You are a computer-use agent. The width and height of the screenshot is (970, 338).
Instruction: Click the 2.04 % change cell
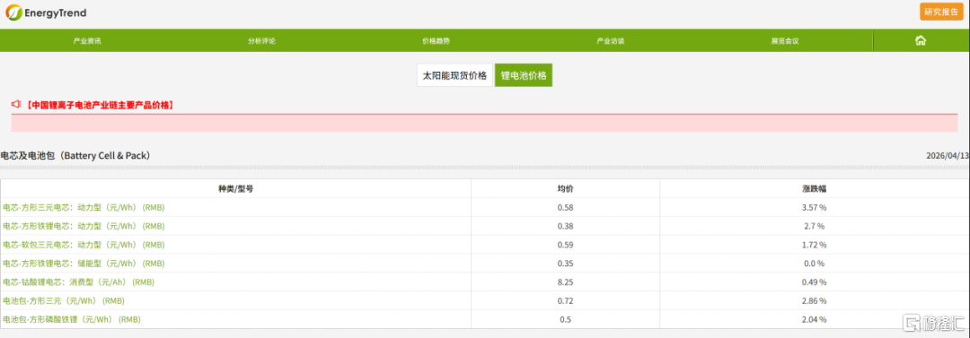point(814,319)
